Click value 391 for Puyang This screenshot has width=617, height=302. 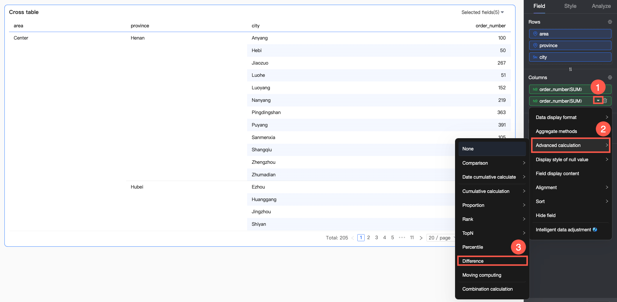(x=502, y=125)
